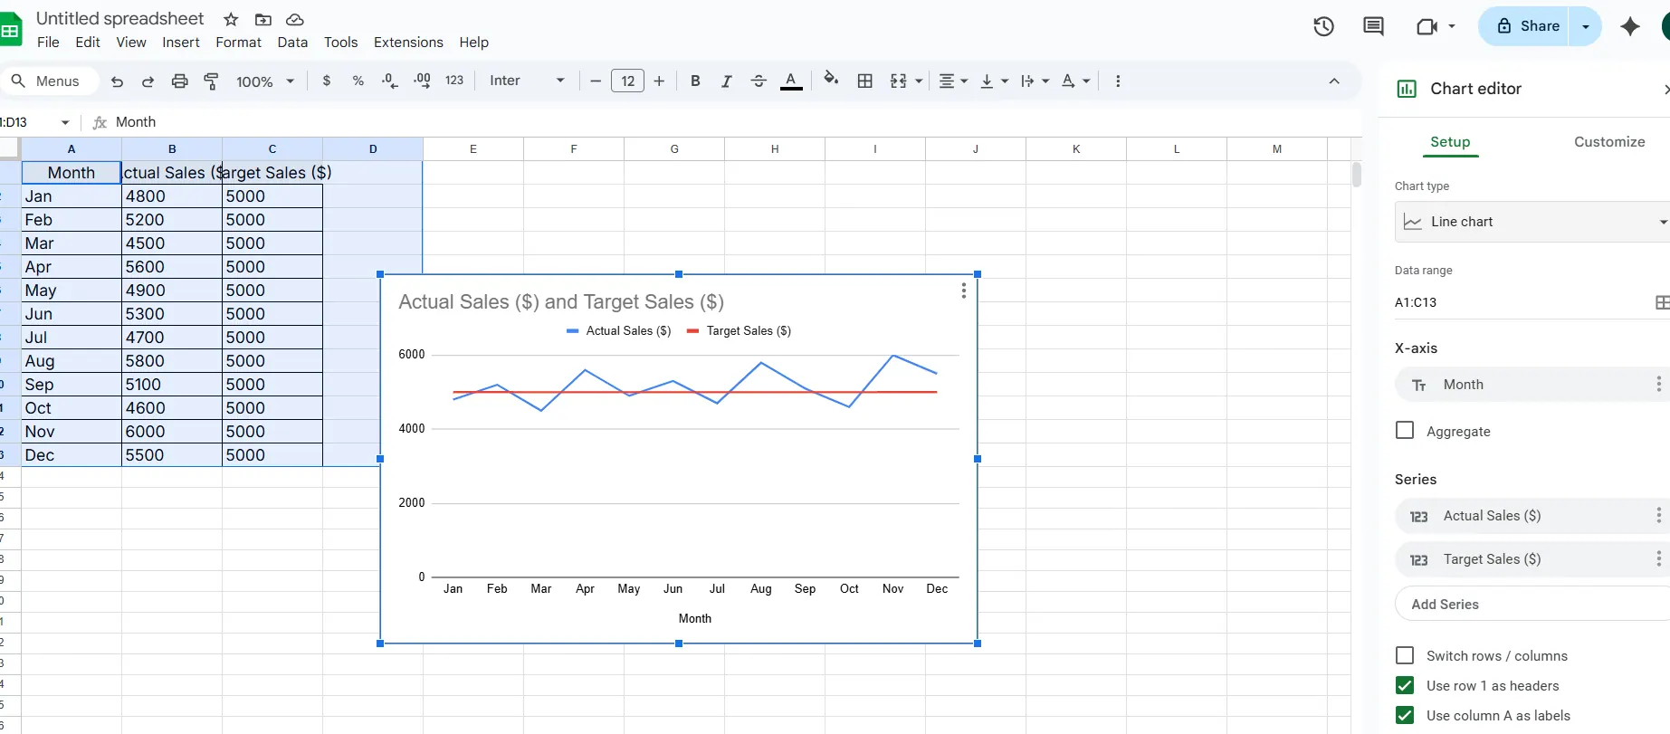
Task: Toggle bold formatting
Action: pyautogui.click(x=695, y=81)
